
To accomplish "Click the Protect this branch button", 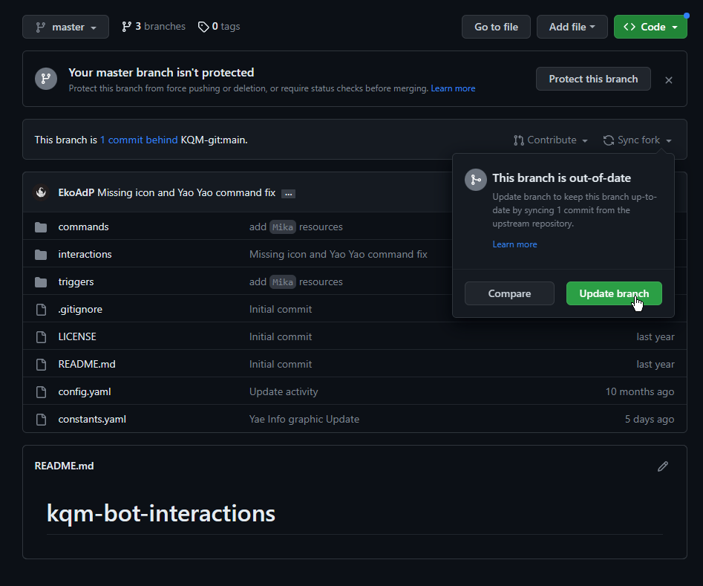I will [x=593, y=79].
